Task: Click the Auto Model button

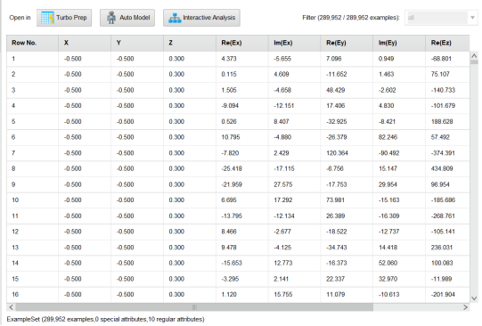Action: (x=127, y=18)
